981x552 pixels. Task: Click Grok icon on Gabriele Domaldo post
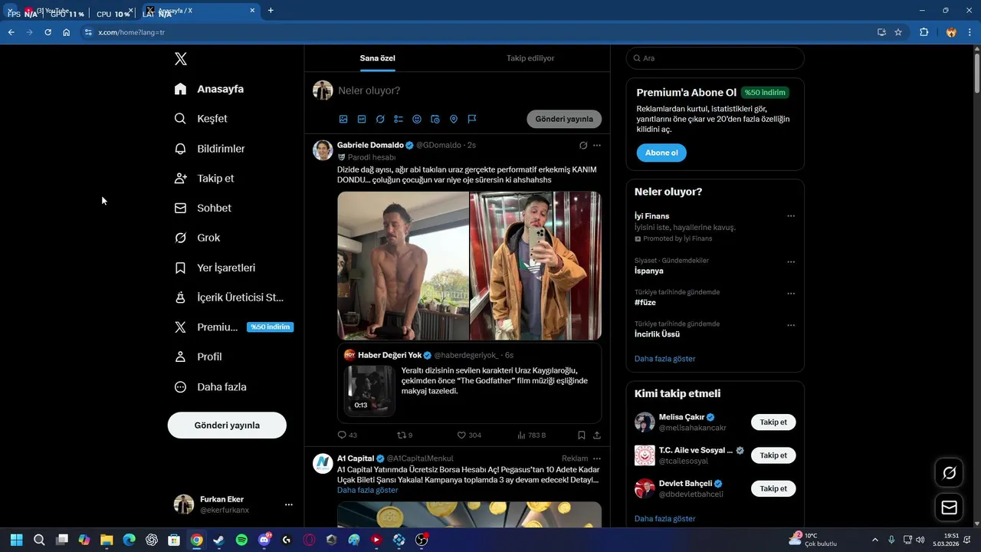(583, 145)
